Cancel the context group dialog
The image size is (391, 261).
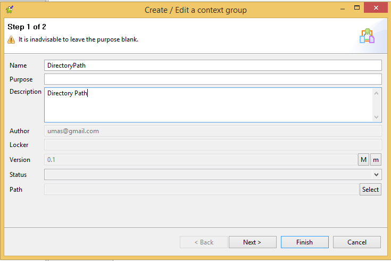(x=357, y=242)
